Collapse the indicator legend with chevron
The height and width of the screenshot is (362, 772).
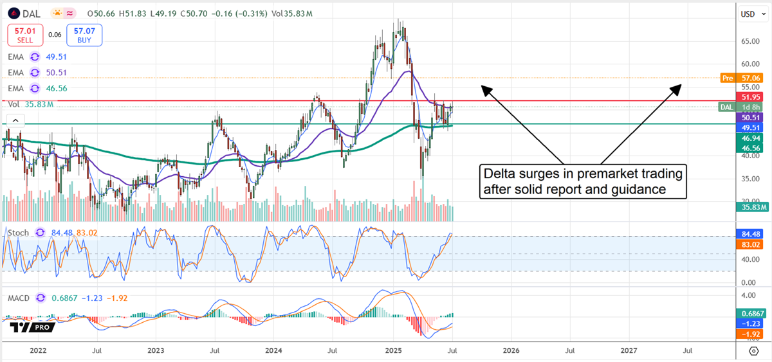pos(15,120)
